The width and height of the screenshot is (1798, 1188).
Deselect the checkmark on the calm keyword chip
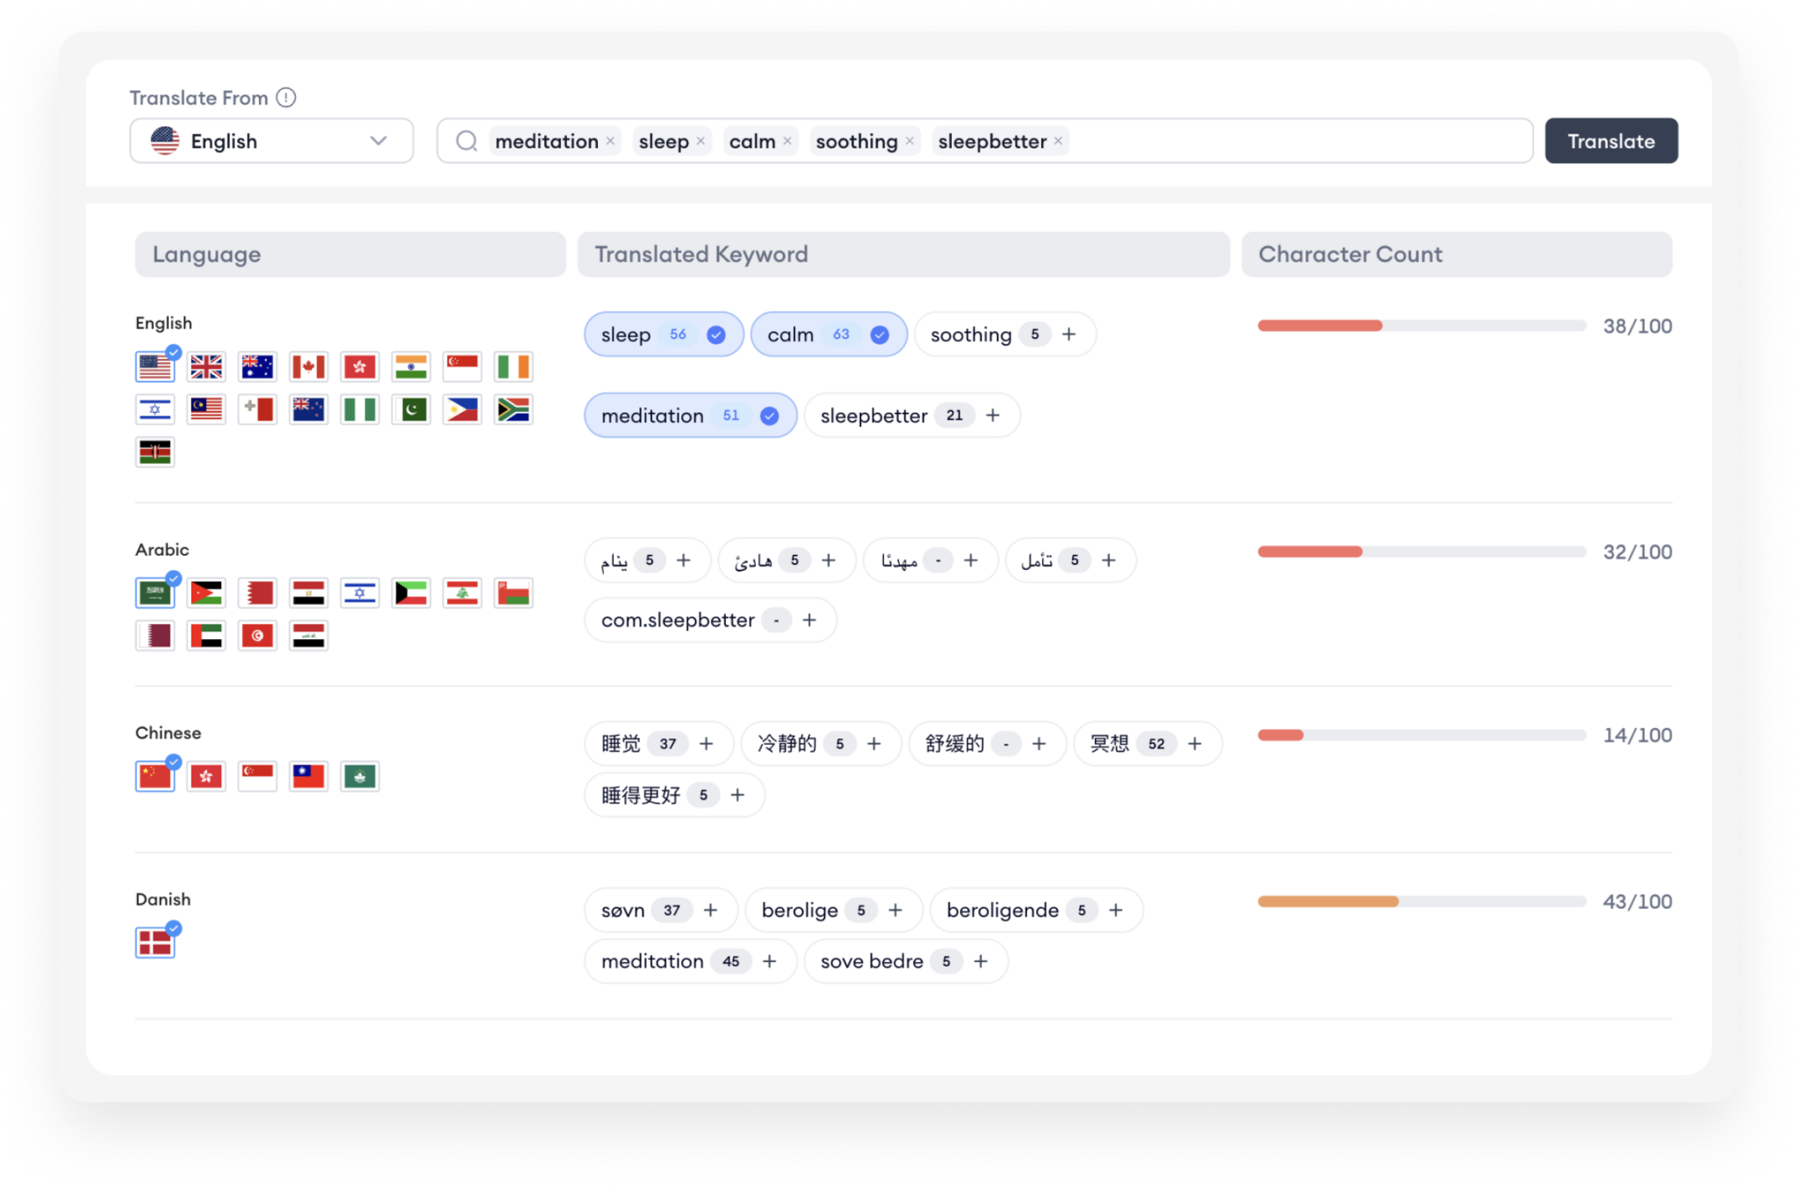(880, 334)
